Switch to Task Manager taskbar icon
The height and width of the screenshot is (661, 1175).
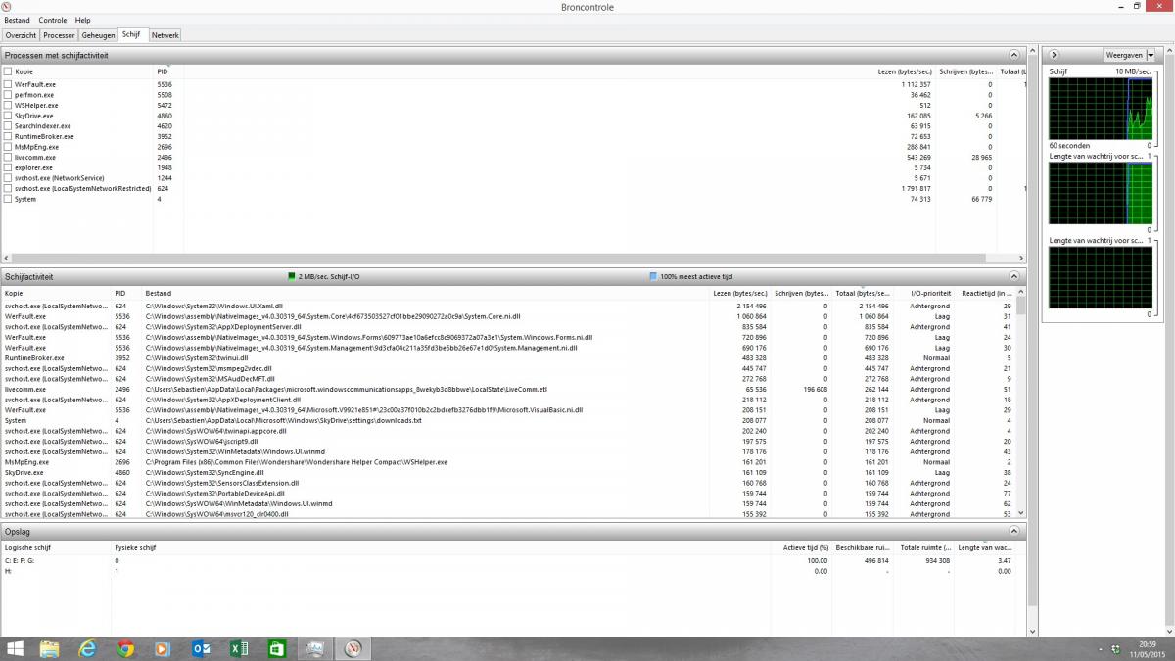[x=315, y=648]
